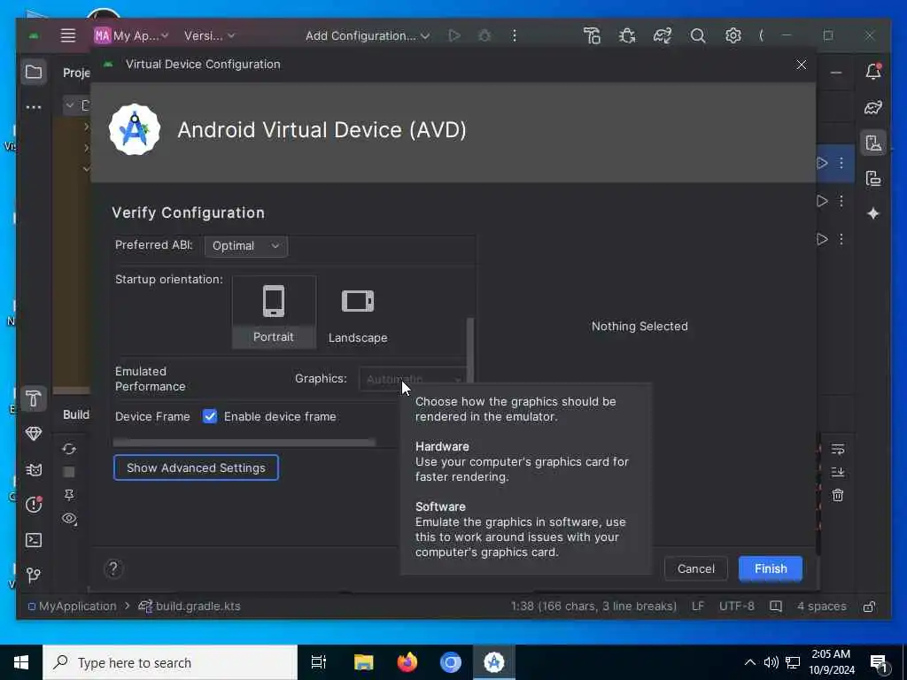Screen dimensions: 907x680
Task: Click the volume icon in system tray
Action: [x=771, y=662]
